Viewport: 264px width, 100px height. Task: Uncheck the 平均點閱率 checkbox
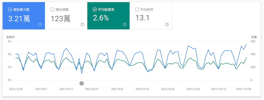coord(95,9)
